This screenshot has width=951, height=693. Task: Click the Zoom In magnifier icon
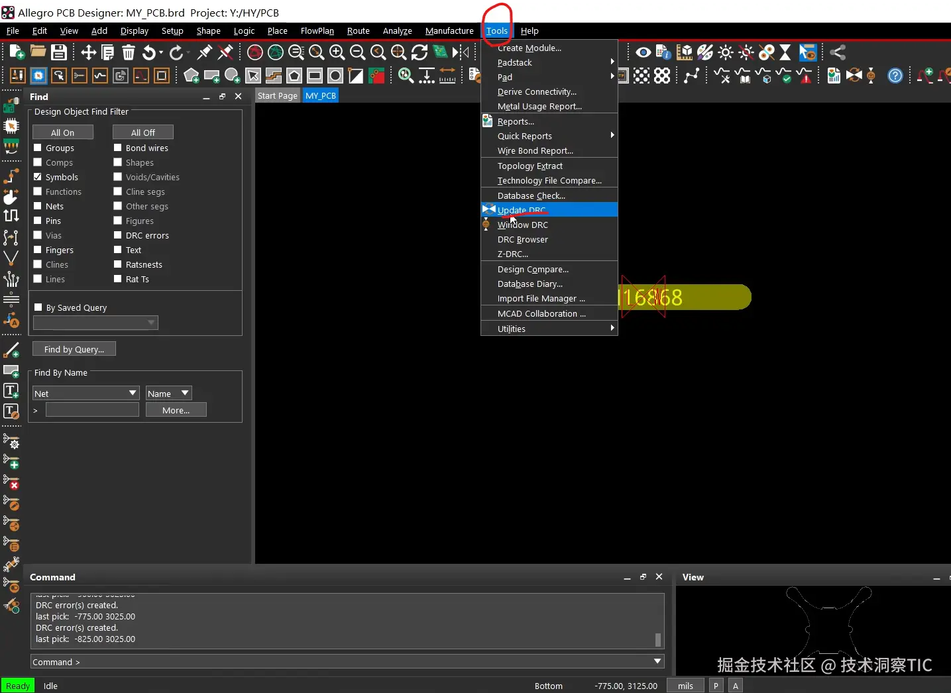coord(337,52)
